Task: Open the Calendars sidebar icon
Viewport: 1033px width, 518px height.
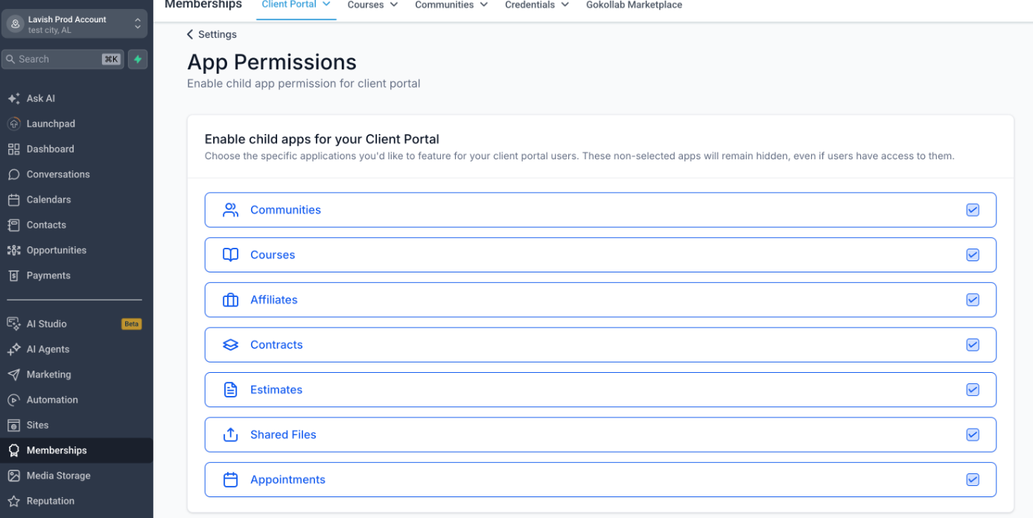Action: click(x=13, y=199)
